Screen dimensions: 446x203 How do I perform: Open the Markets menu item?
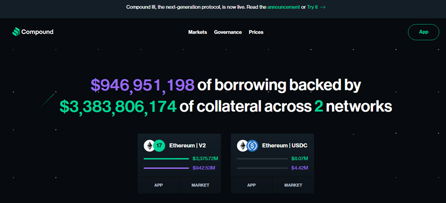coord(198,32)
